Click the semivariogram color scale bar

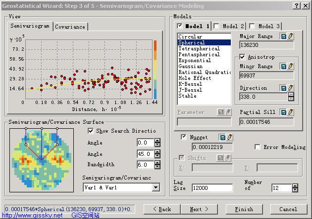[x=155, y=69]
